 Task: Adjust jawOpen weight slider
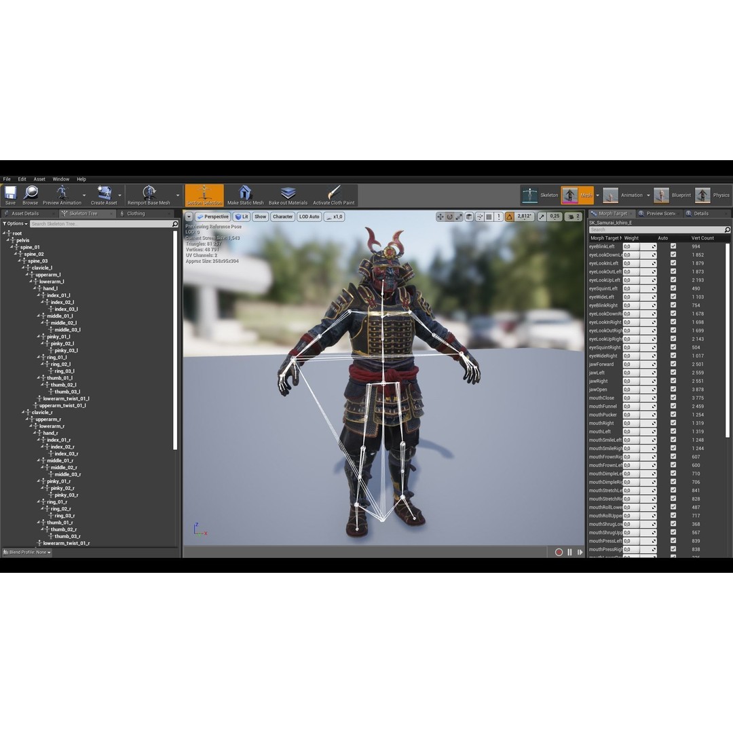[639, 390]
